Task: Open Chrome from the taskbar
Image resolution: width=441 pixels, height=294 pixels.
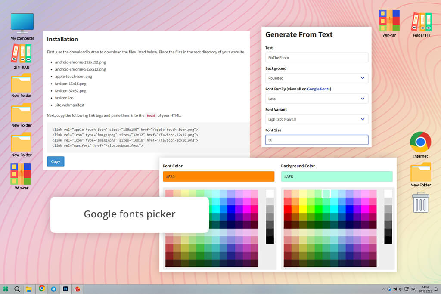Action: point(42,288)
